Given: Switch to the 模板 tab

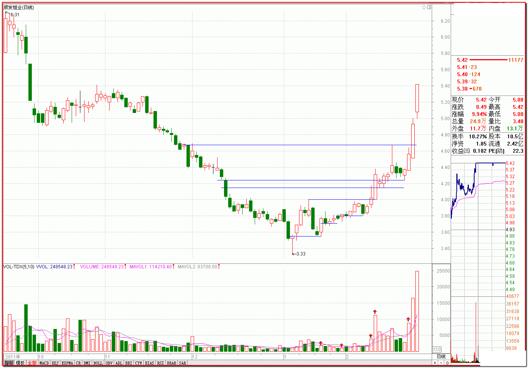Looking at the screenshot, I should pos(20,363).
